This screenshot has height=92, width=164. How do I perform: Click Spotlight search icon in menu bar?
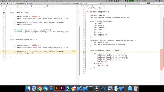157,1
